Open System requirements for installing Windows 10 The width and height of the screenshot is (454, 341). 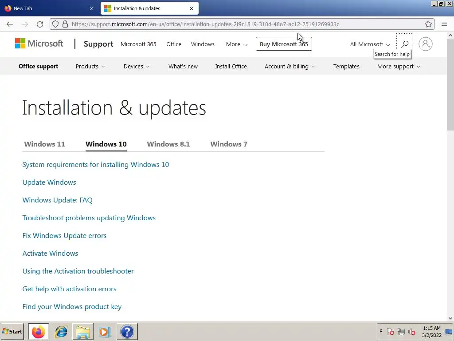click(x=96, y=165)
